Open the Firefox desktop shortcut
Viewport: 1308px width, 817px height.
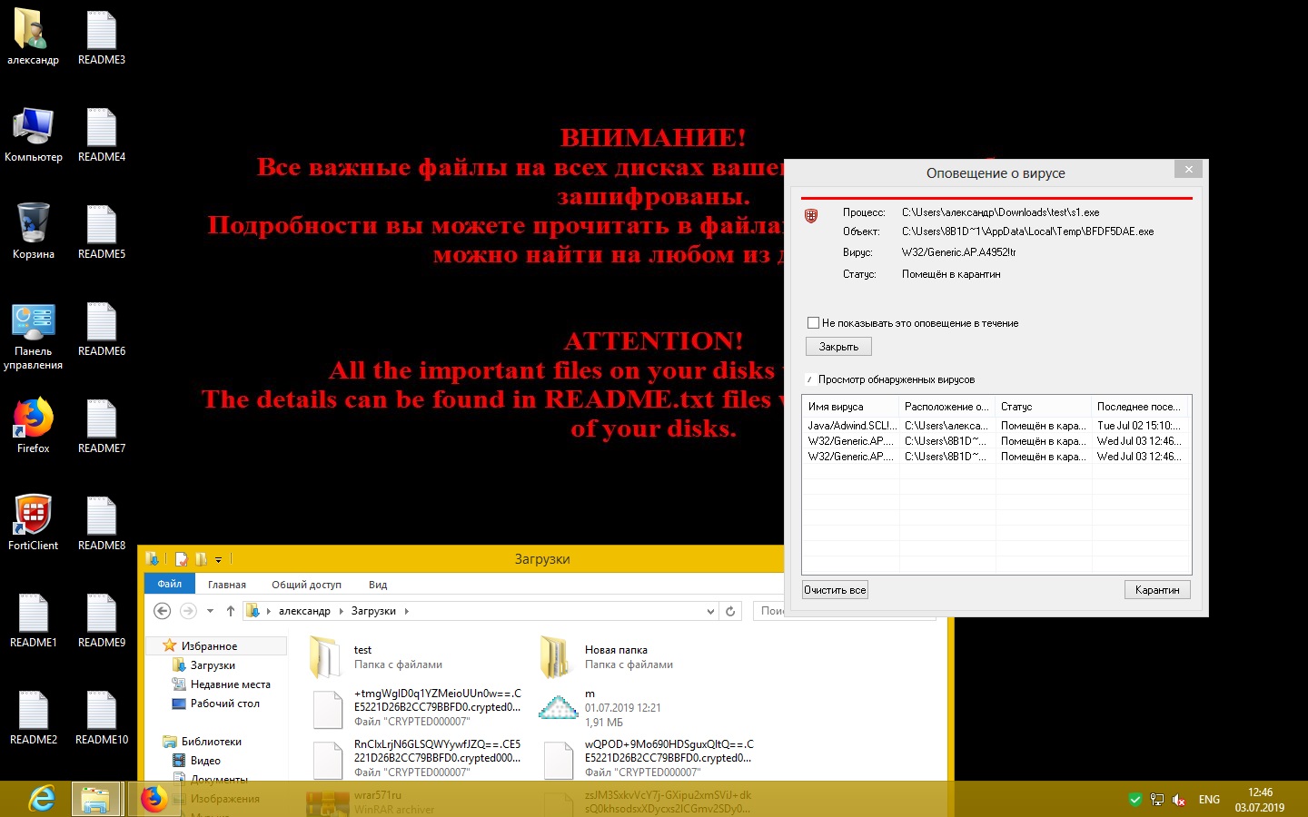tap(34, 419)
